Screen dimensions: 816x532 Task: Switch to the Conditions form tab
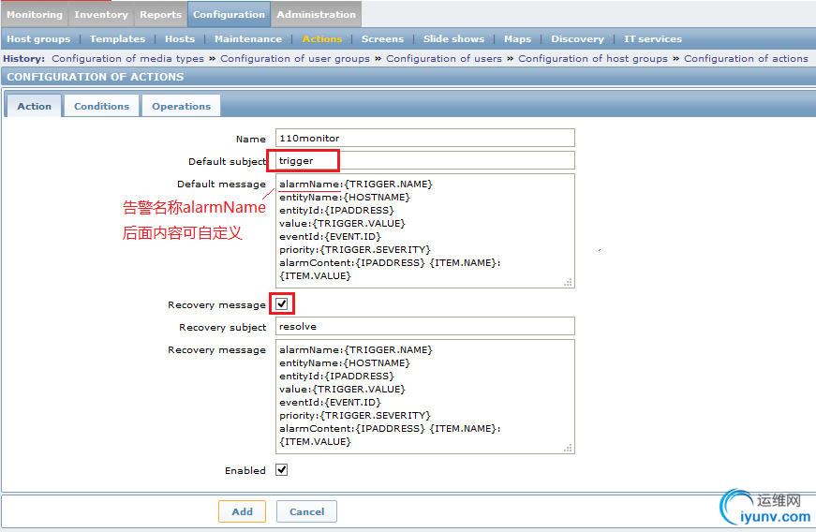101,106
